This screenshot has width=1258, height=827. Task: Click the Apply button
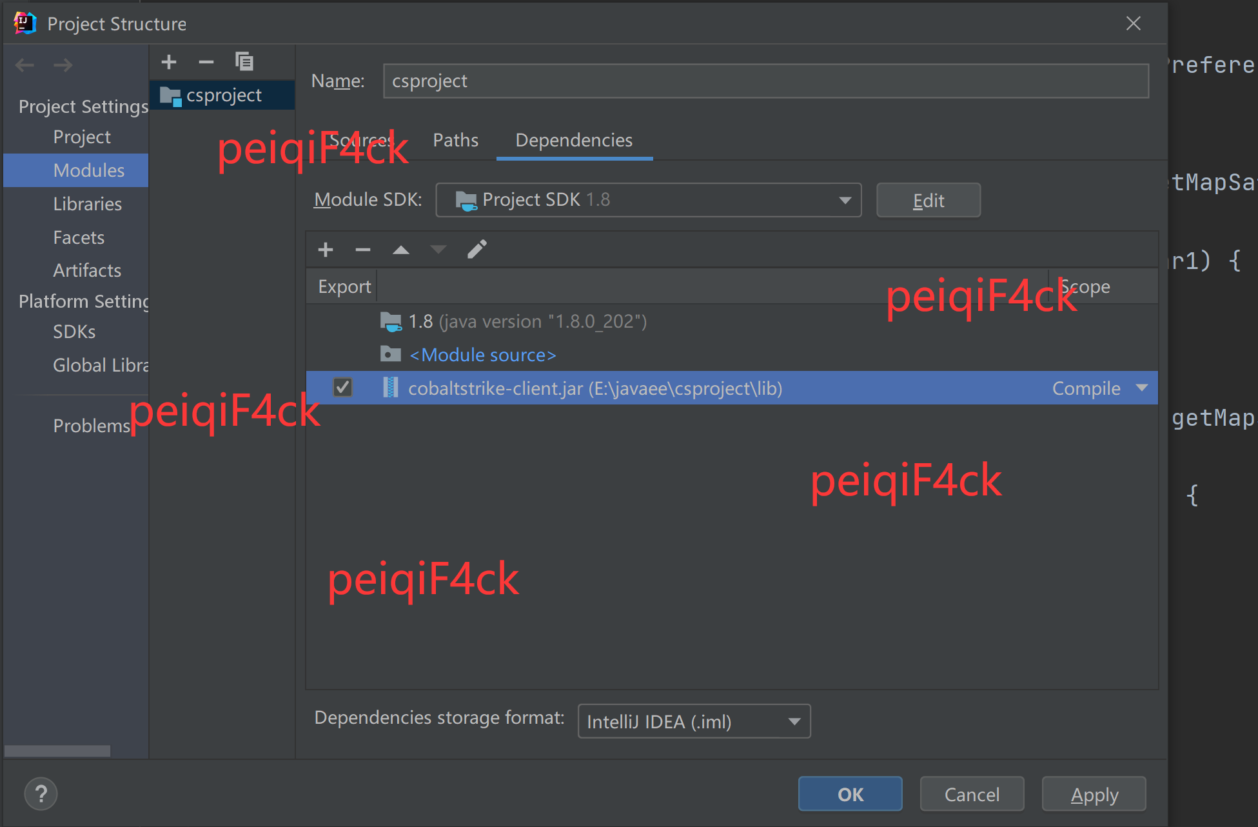1094,794
